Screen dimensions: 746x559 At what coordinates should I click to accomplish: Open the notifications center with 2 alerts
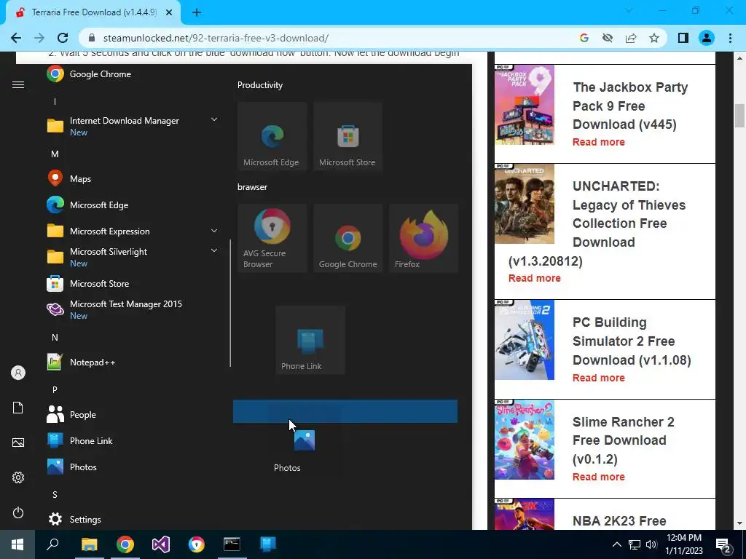[x=723, y=545]
